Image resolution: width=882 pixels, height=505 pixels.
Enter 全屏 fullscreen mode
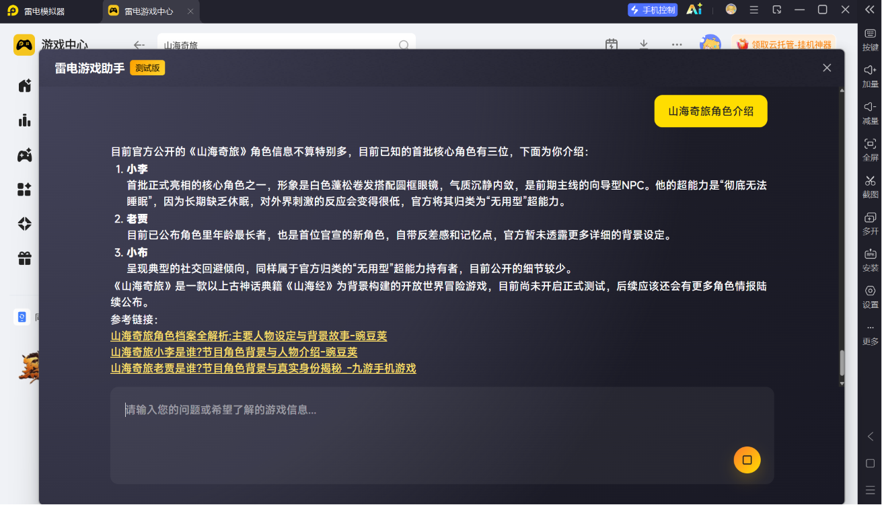point(870,150)
